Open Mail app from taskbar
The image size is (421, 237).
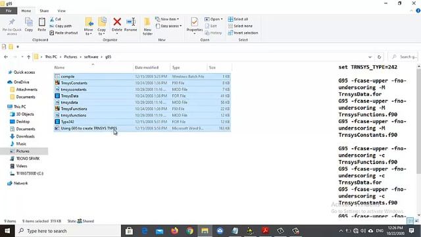click(x=159, y=231)
